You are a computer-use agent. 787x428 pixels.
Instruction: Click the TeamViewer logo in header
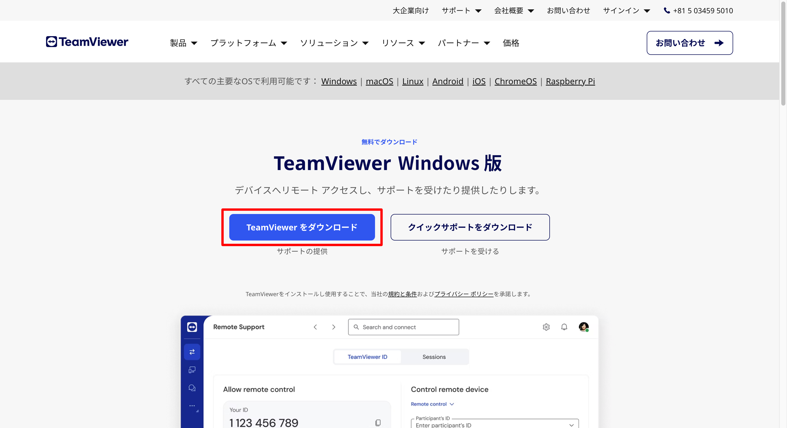(x=87, y=42)
